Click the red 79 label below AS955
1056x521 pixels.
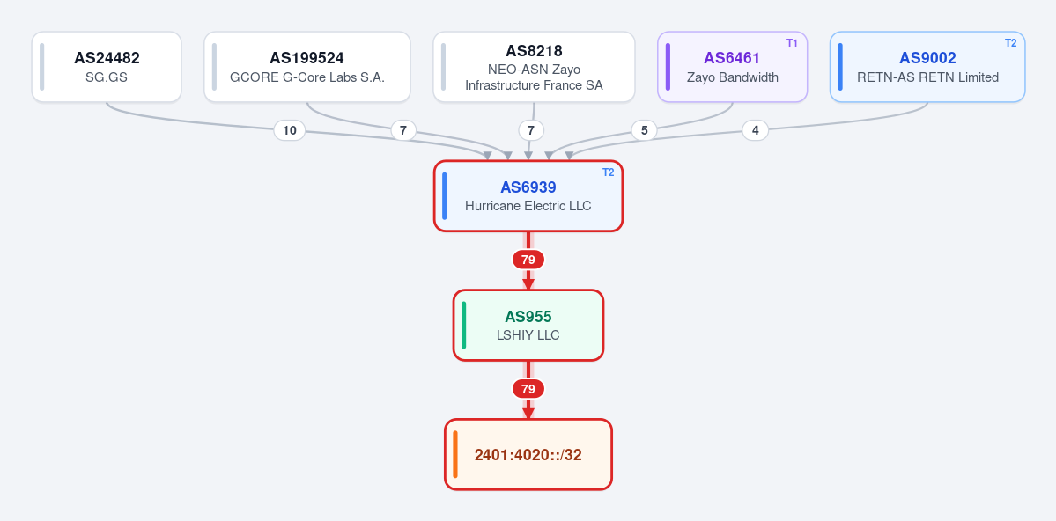tap(528, 389)
